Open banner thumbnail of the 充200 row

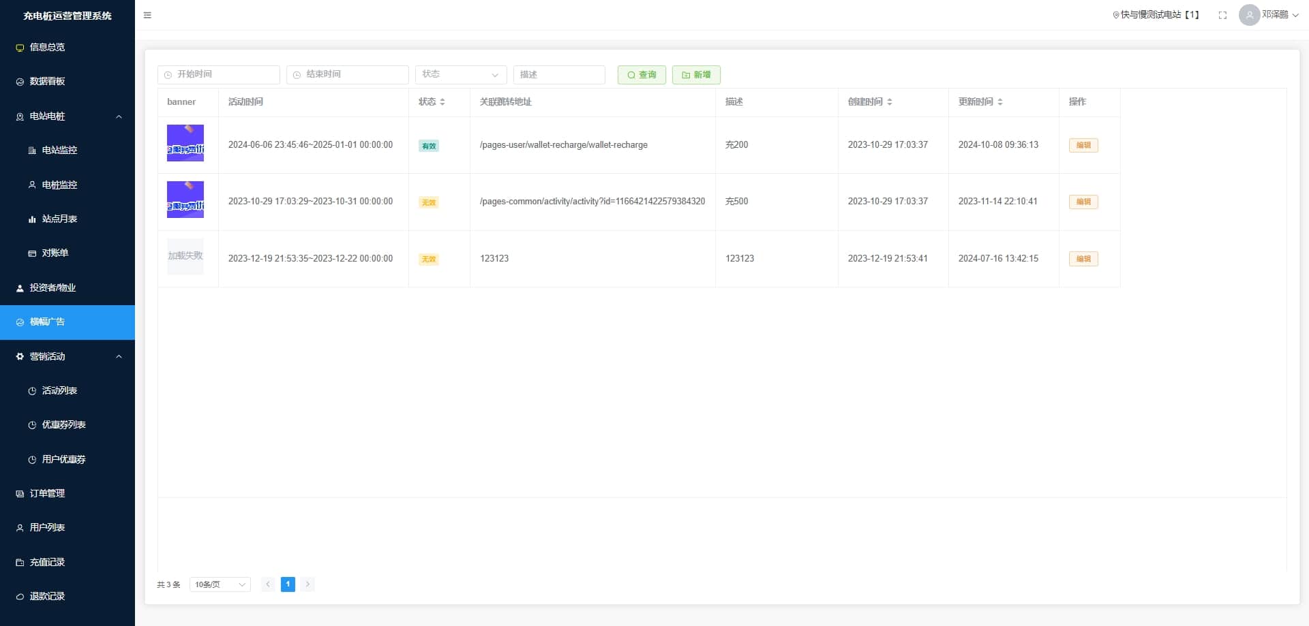[185, 143]
